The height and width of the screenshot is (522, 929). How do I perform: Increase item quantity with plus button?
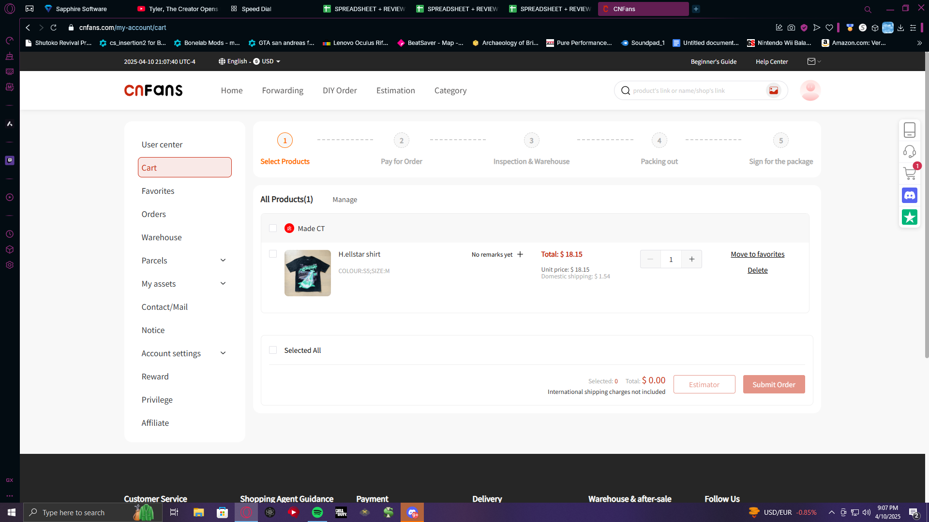691,259
